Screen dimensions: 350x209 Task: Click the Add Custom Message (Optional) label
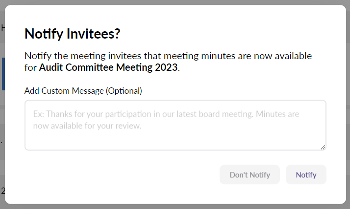(83, 91)
